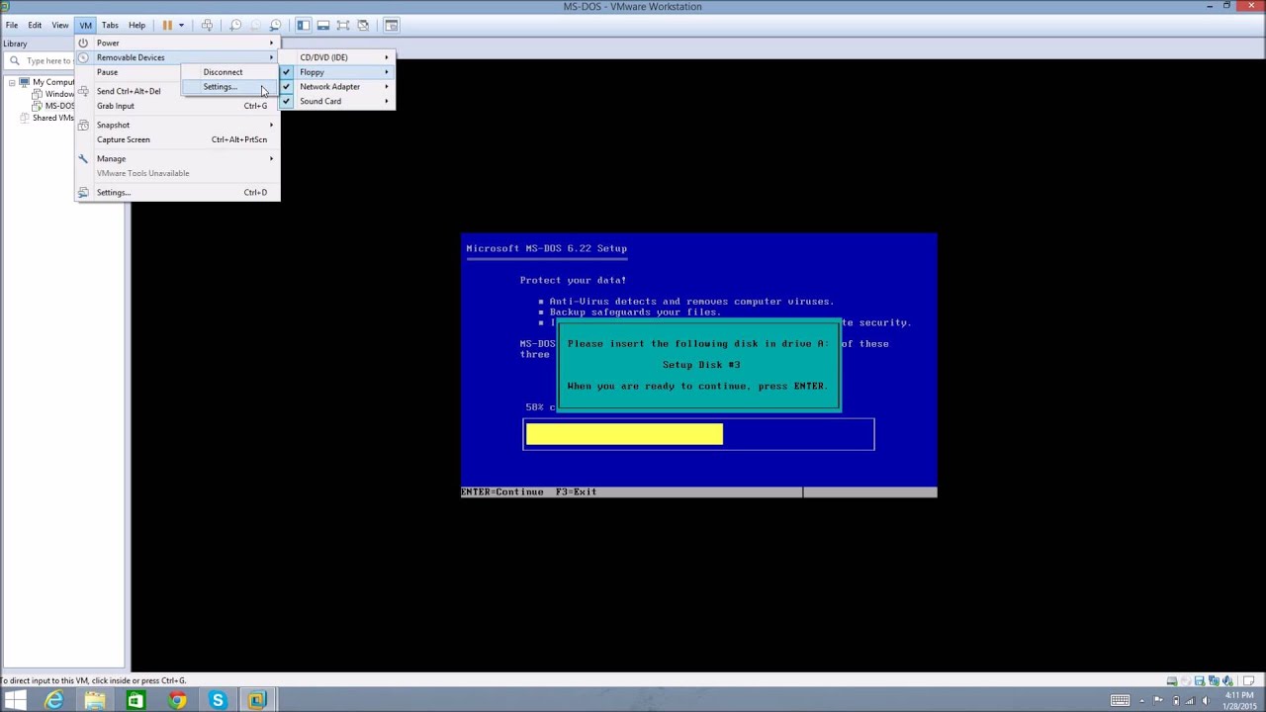Expand the Power submenu

[178, 43]
